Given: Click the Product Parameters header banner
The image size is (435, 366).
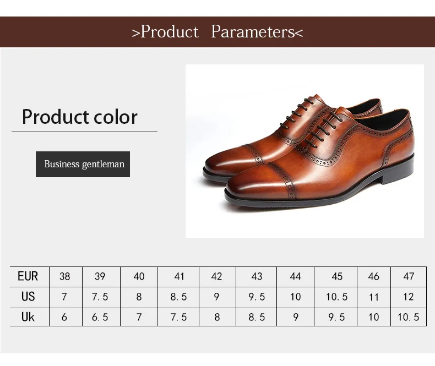Looking at the screenshot, I should click(x=218, y=32).
